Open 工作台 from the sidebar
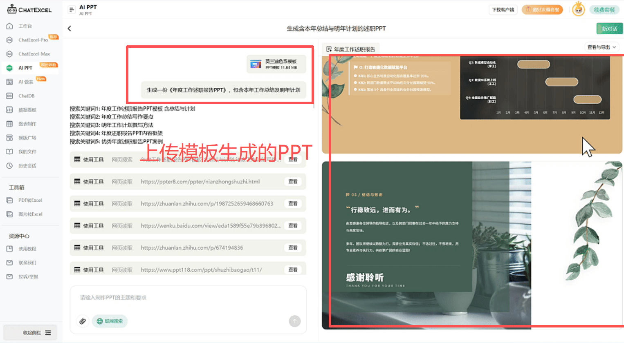The width and height of the screenshot is (624, 343). 25,26
